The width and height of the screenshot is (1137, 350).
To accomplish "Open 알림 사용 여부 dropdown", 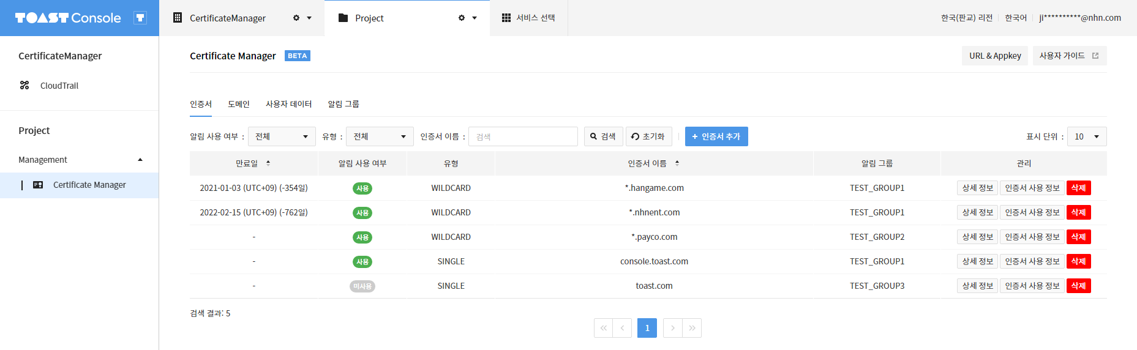I will coord(282,136).
